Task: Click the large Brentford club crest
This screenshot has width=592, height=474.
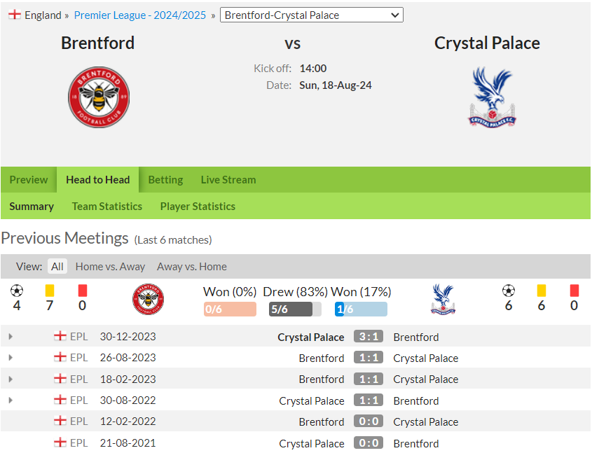Action: [99, 97]
